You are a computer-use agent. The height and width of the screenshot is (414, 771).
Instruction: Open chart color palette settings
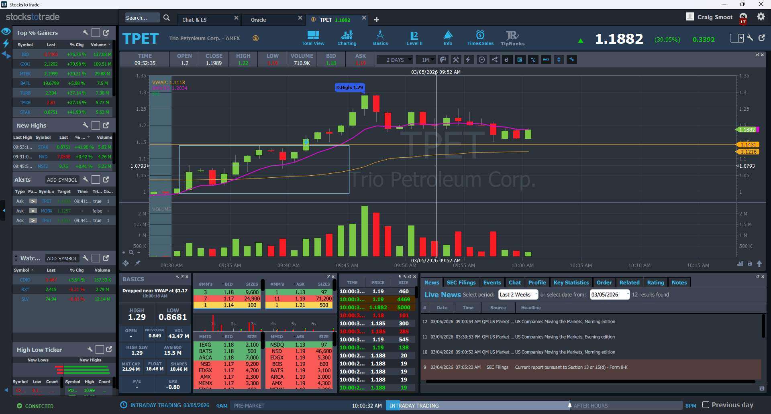point(443,60)
